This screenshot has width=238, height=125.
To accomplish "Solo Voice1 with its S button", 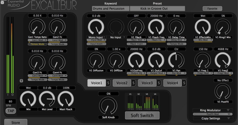I will [108, 83].
